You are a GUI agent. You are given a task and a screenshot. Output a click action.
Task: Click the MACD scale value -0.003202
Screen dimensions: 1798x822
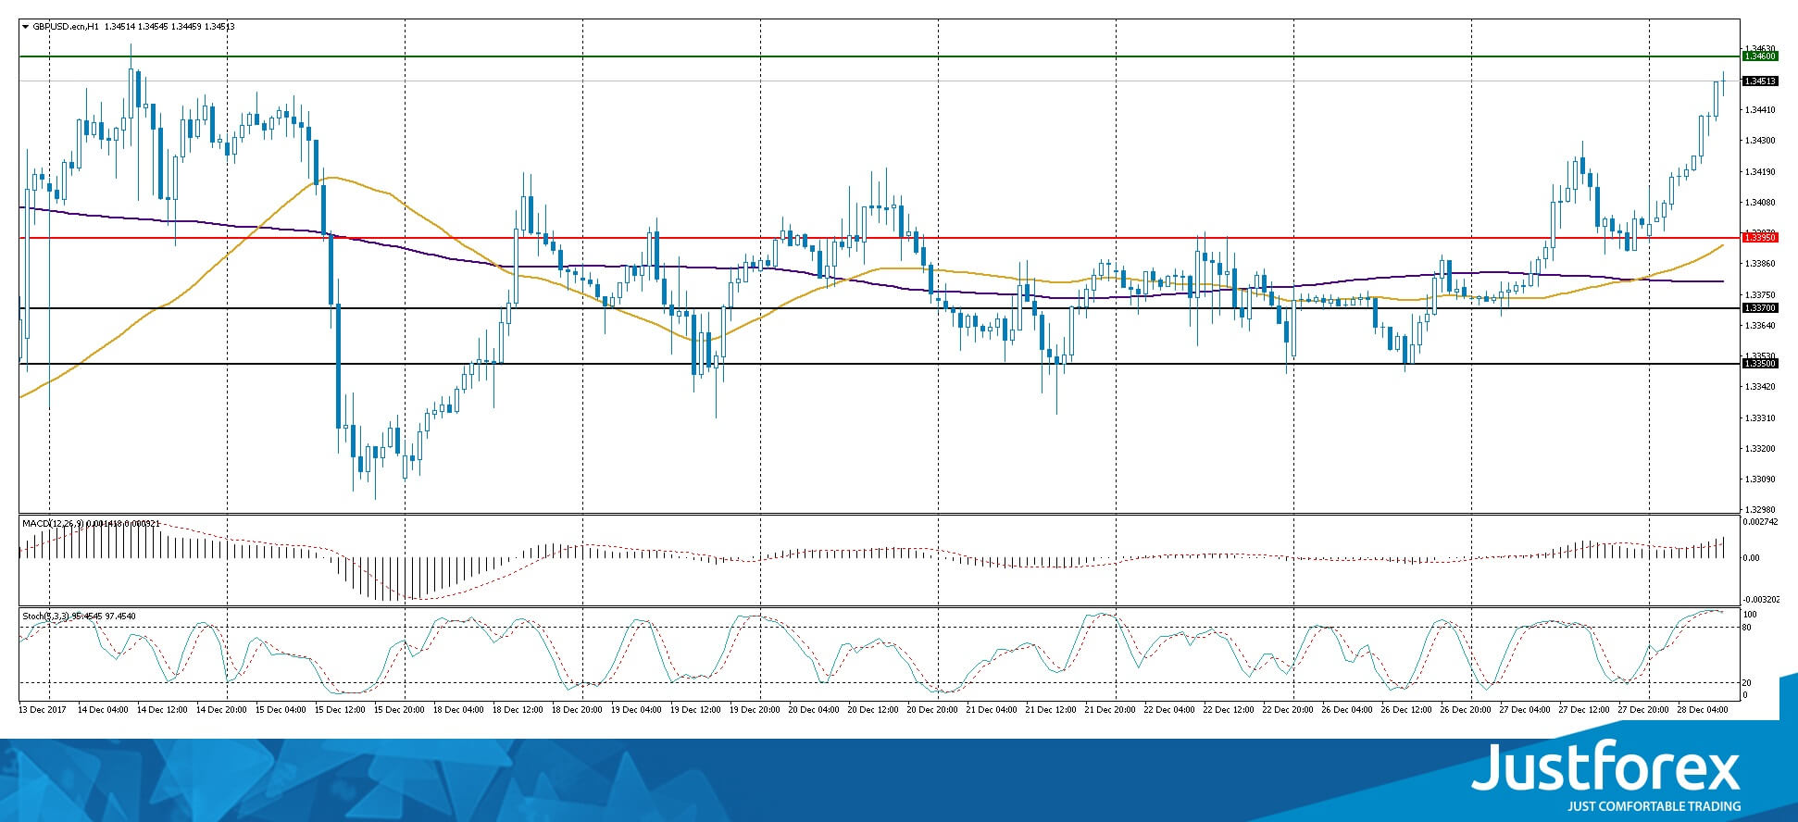coord(1761,600)
